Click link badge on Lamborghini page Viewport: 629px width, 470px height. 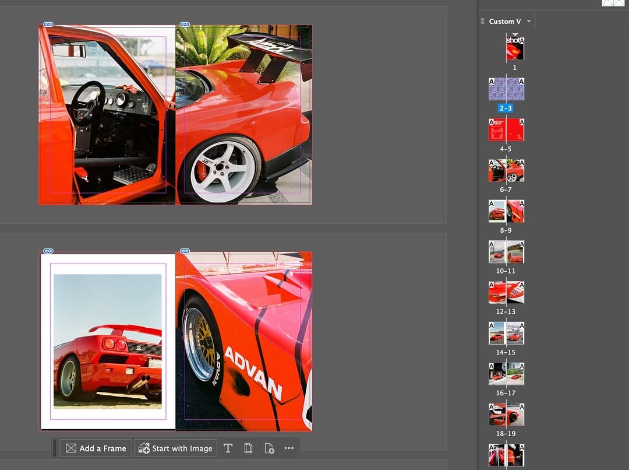pyautogui.click(x=48, y=251)
